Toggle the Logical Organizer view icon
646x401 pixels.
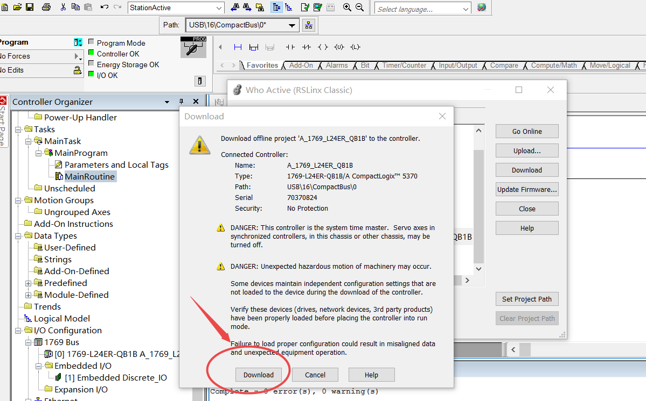(x=289, y=8)
